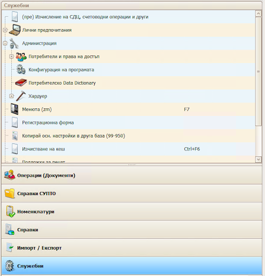This screenshot has width=265, height=276.
Task: Click the hammer icon beside Хардуер
Action: 21,96
